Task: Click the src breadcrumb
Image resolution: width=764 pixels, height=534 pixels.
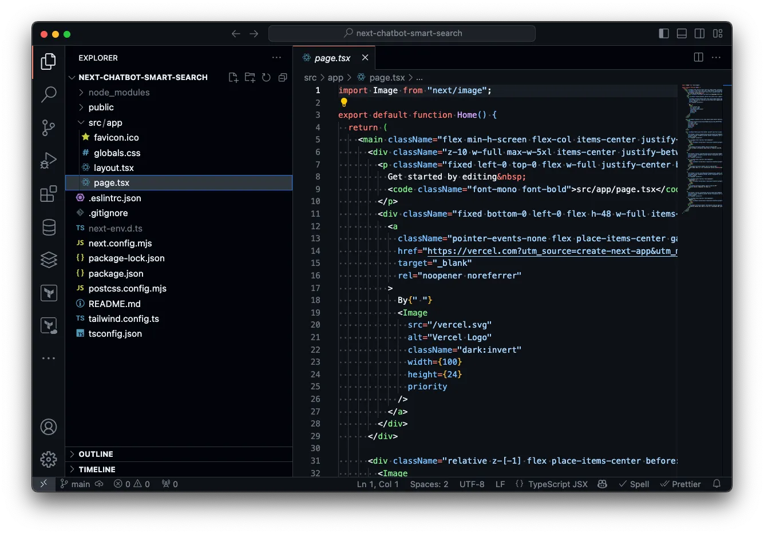Action: [x=310, y=77]
